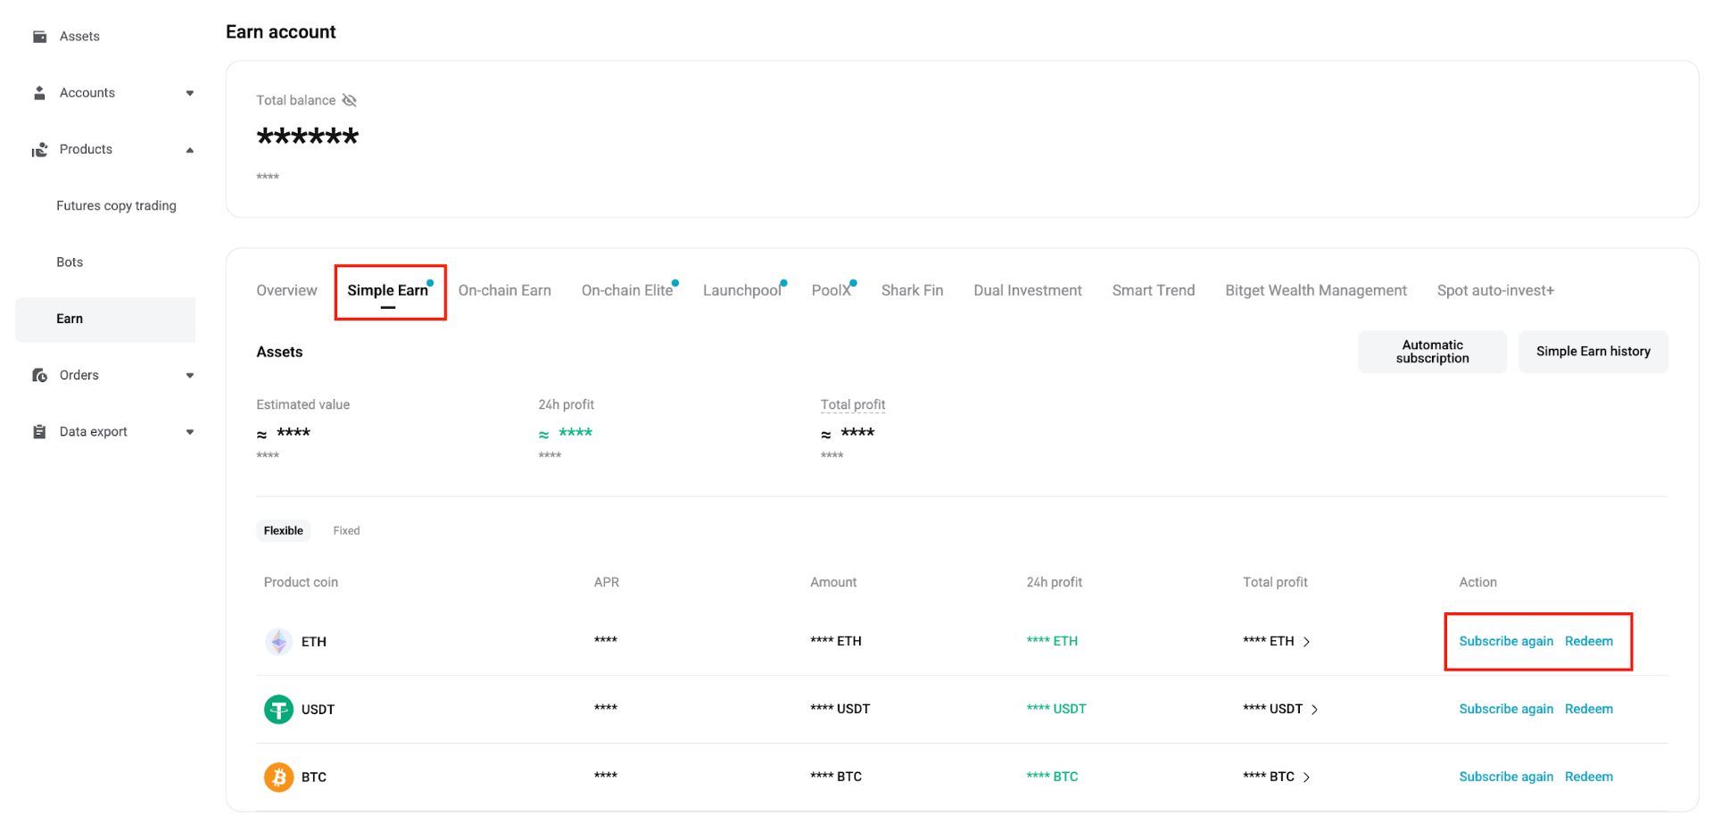1713x832 pixels.
Task: Select Earn in sidebar
Action: pos(105,319)
